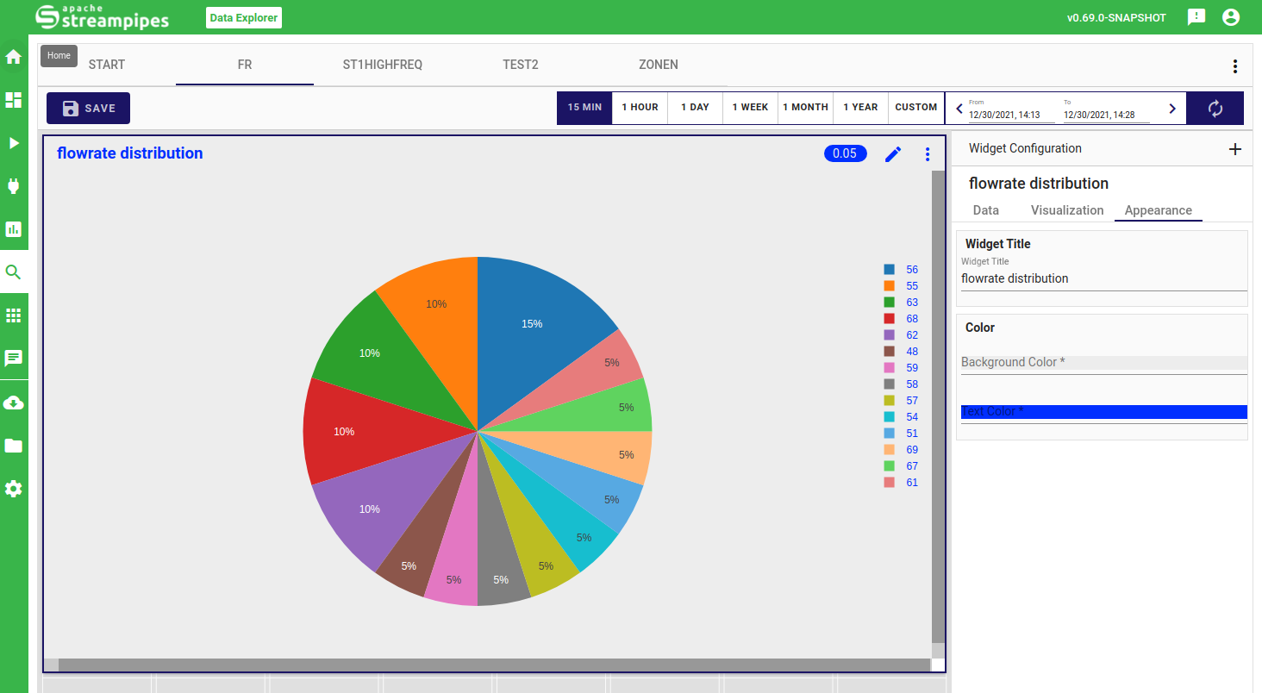Switch to the Visualization tab

1066,210
